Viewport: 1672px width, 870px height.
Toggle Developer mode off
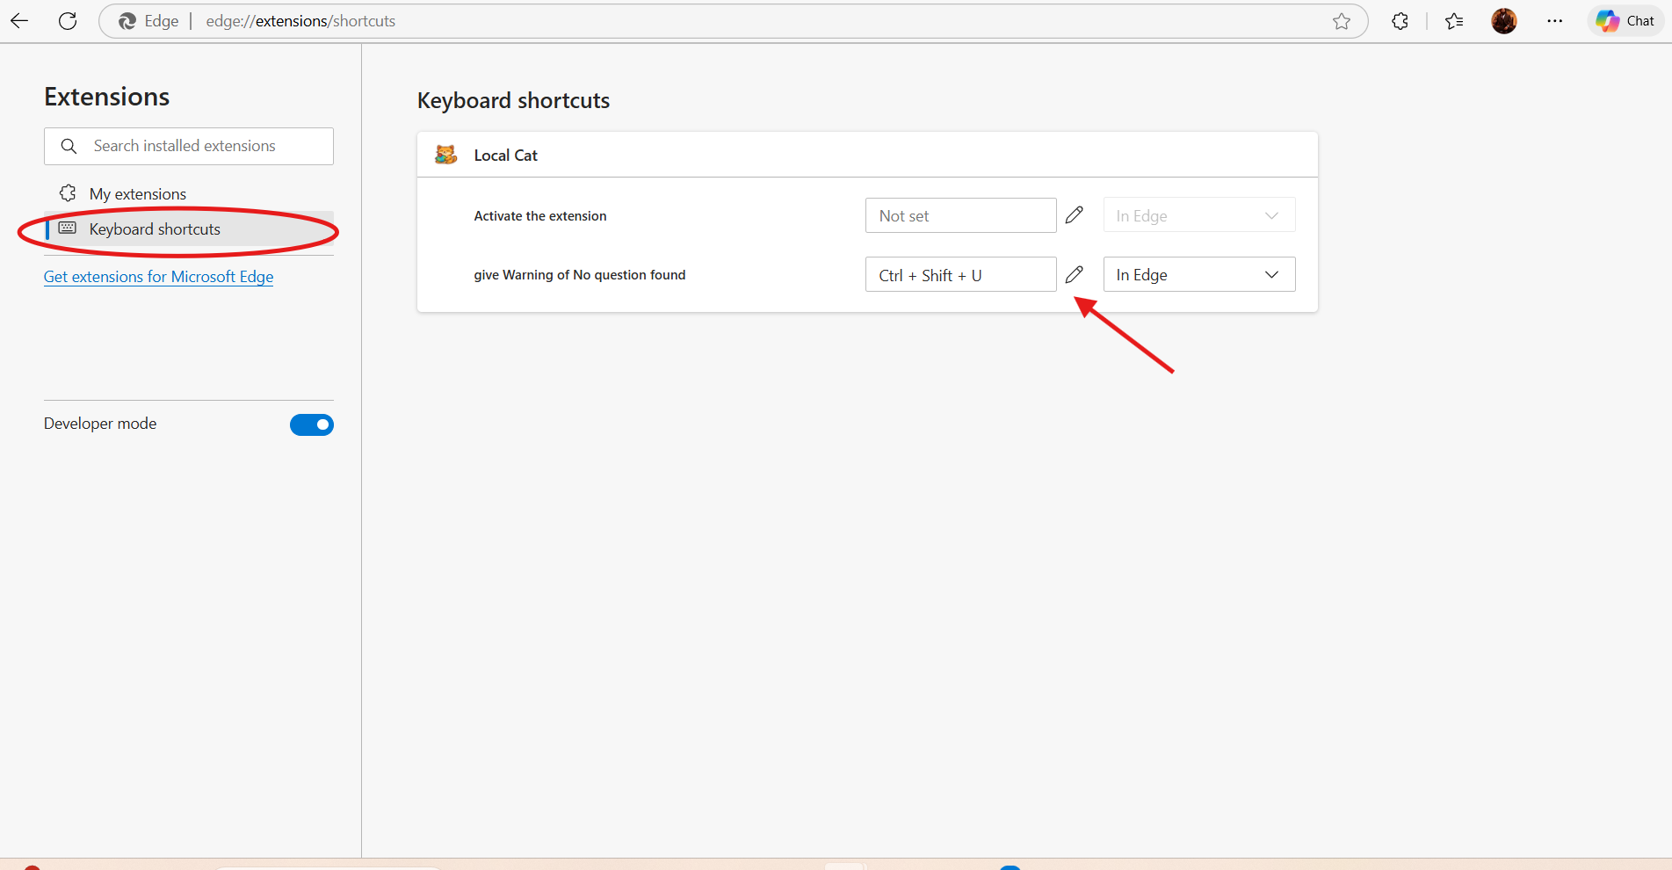[312, 424]
